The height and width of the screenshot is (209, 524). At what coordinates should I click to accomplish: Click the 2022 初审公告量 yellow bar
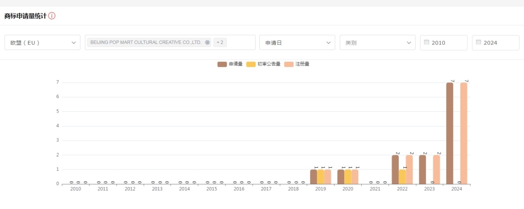click(x=402, y=176)
